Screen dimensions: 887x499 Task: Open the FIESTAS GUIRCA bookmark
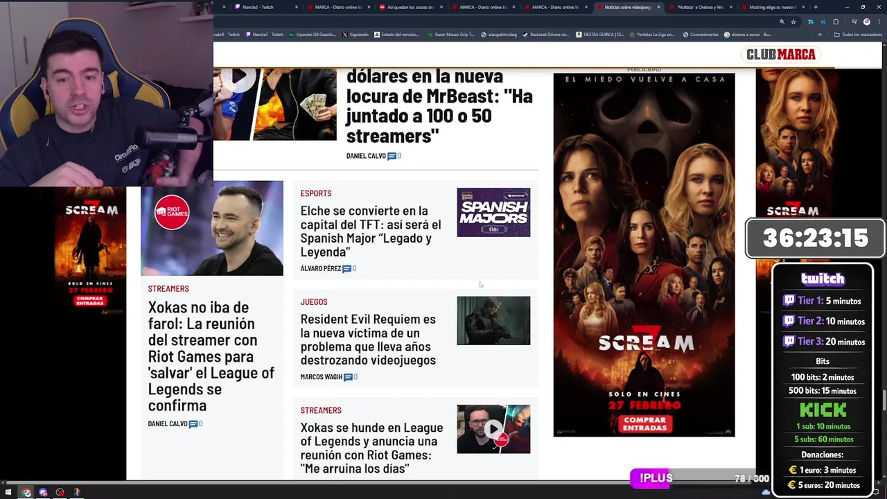click(x=600, y=35)
